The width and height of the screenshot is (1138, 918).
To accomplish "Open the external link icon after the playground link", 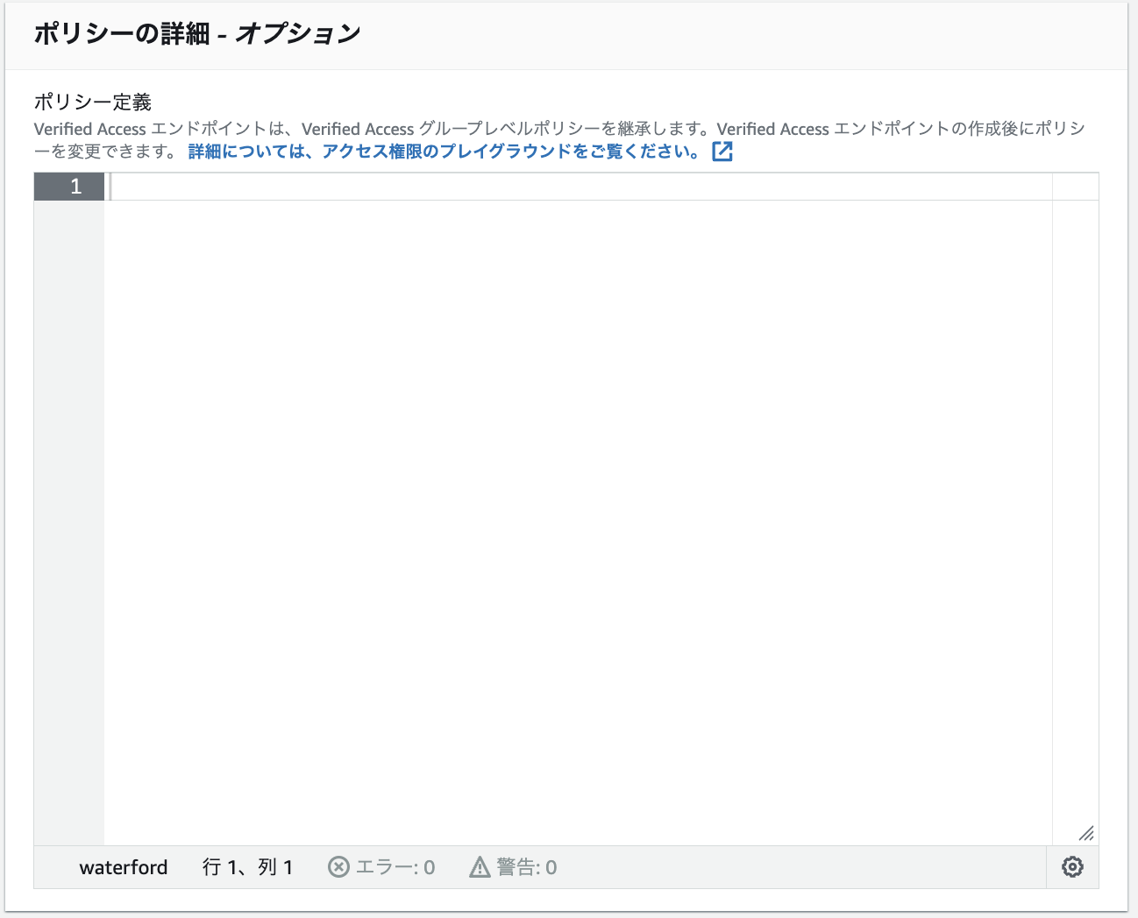I will coord(722,151).
